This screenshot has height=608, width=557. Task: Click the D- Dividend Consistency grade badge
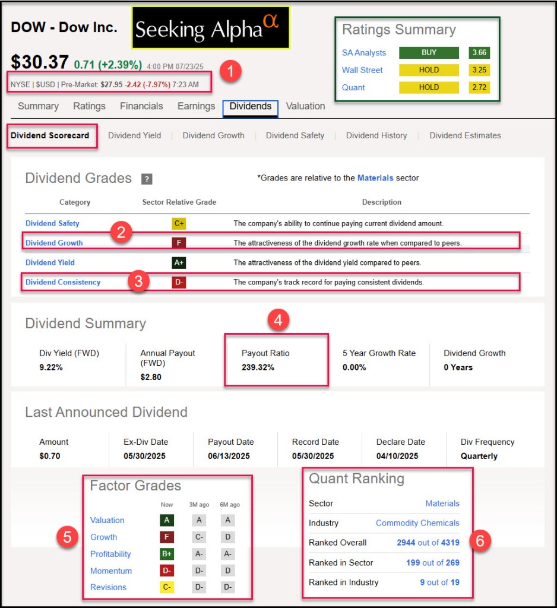point(179,283)
